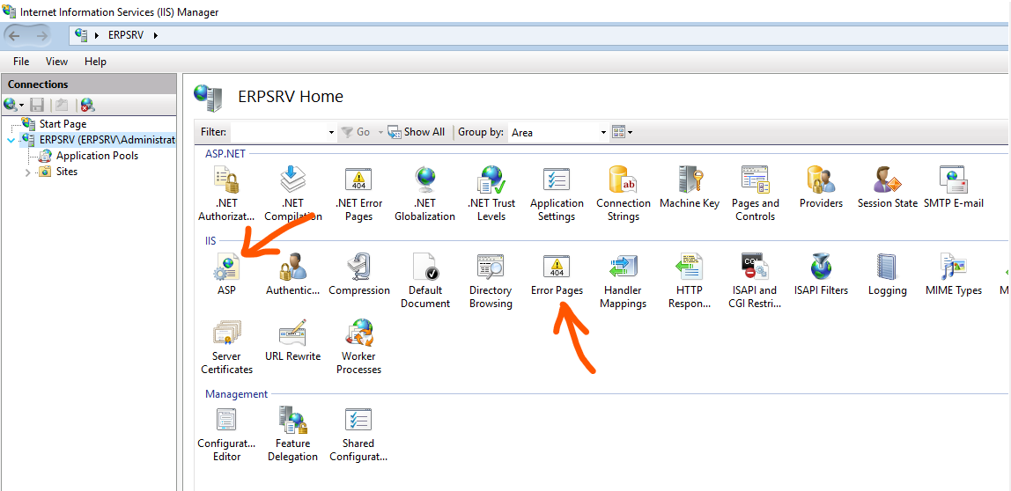Click the Forward navigation button
Image resolution: width=1011 pixels, height=491 pixels.
tap(41, 35)
